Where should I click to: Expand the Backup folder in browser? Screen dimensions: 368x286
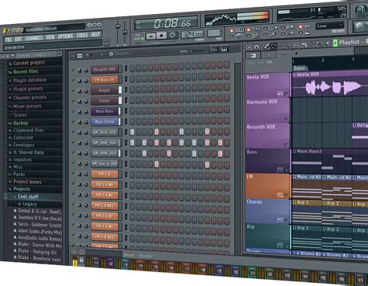pos(20,123)
